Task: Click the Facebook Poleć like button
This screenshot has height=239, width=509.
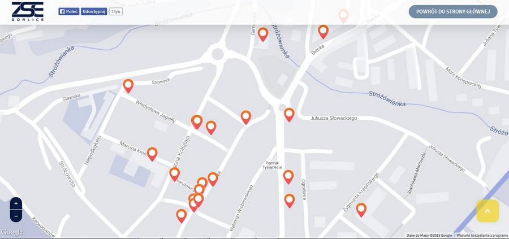Action: click(x=69, y=11)
